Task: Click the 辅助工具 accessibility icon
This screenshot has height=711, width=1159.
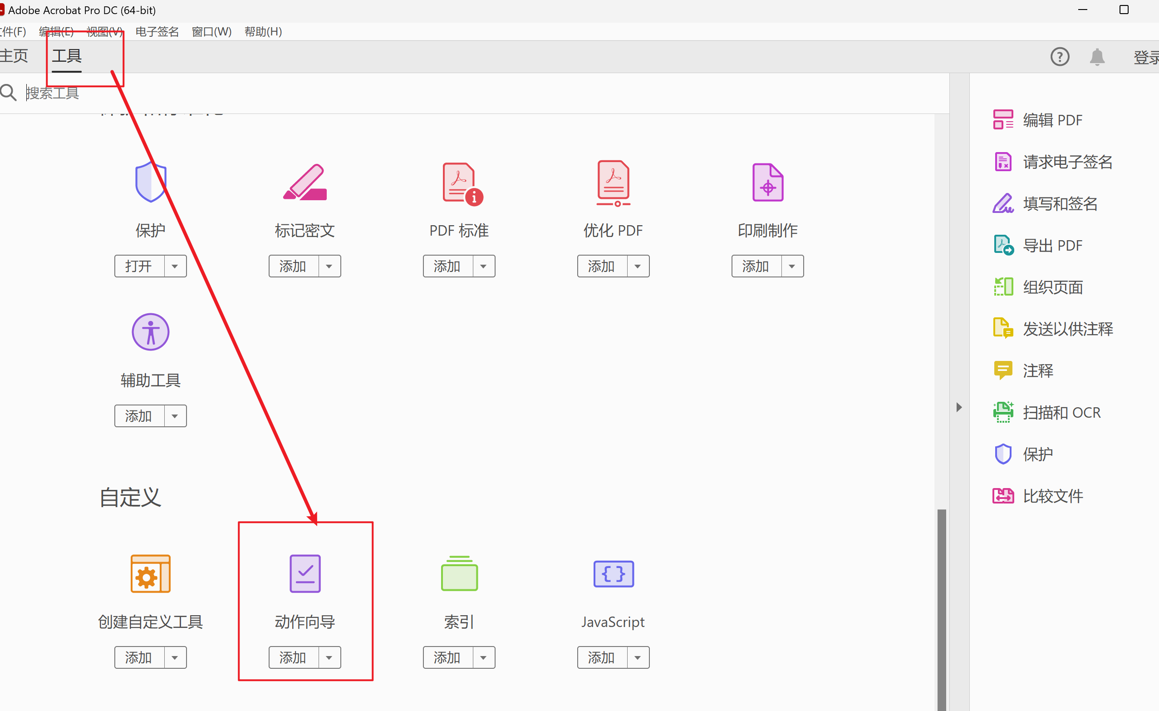Action: 151,332
